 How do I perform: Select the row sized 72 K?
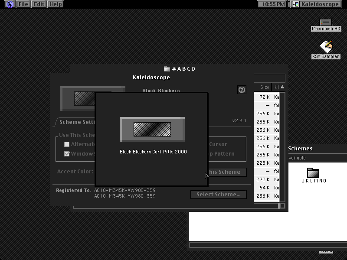(x=266, y=97)
